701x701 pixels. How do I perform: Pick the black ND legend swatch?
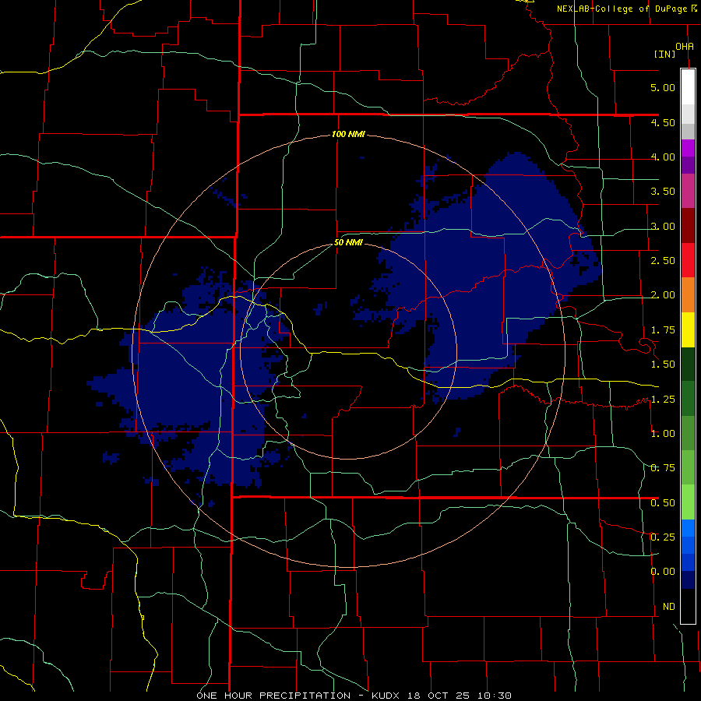pos(688,606)
